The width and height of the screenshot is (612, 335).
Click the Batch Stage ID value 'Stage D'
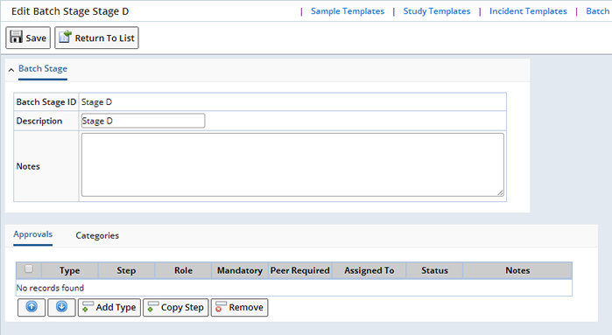(x=96, y=102)
